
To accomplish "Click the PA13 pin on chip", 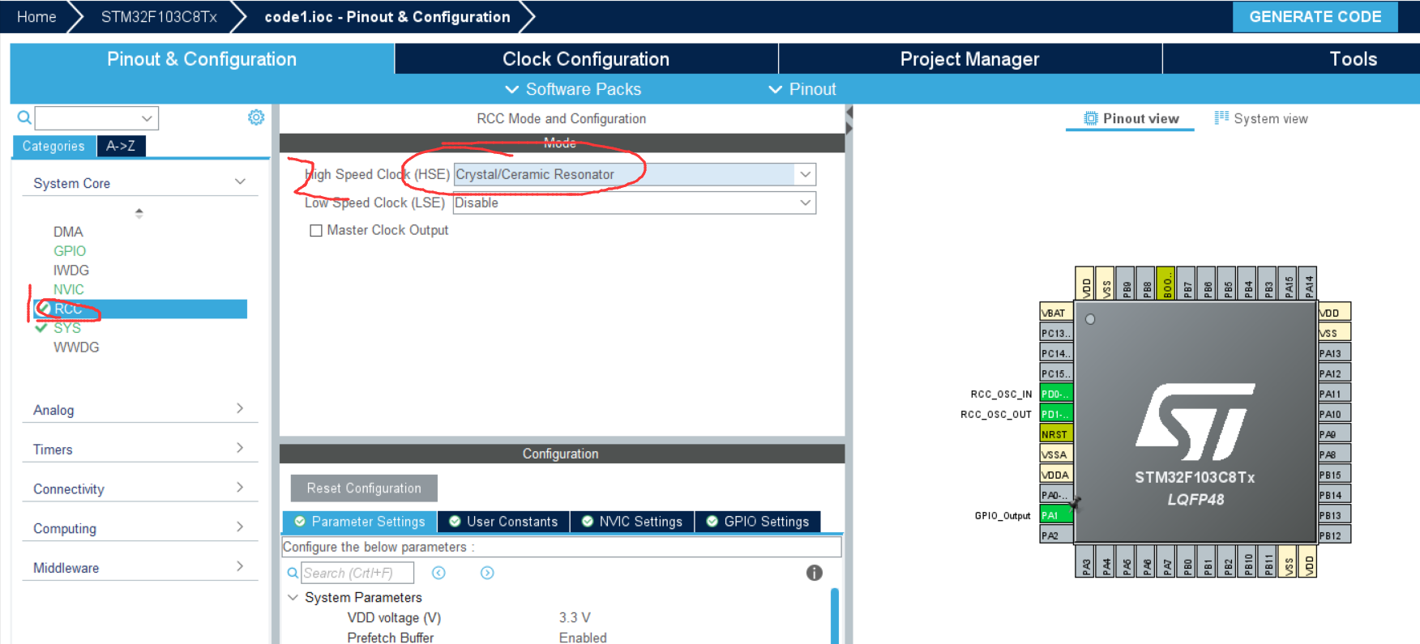I will tap(1334, 353).
